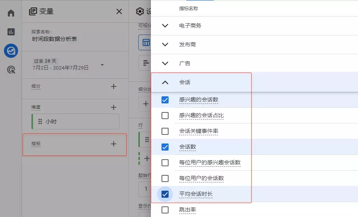The image size is (358, 217).
Task: Open the date range dropdown arrow
Action: (x=102, y=65)
